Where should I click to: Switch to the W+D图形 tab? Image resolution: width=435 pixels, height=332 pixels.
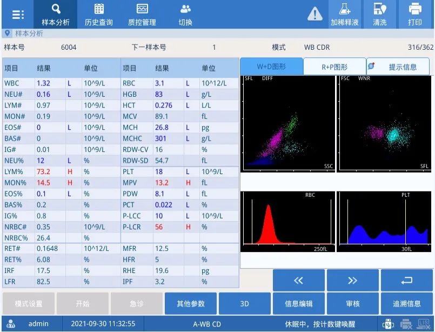(271, 67)
